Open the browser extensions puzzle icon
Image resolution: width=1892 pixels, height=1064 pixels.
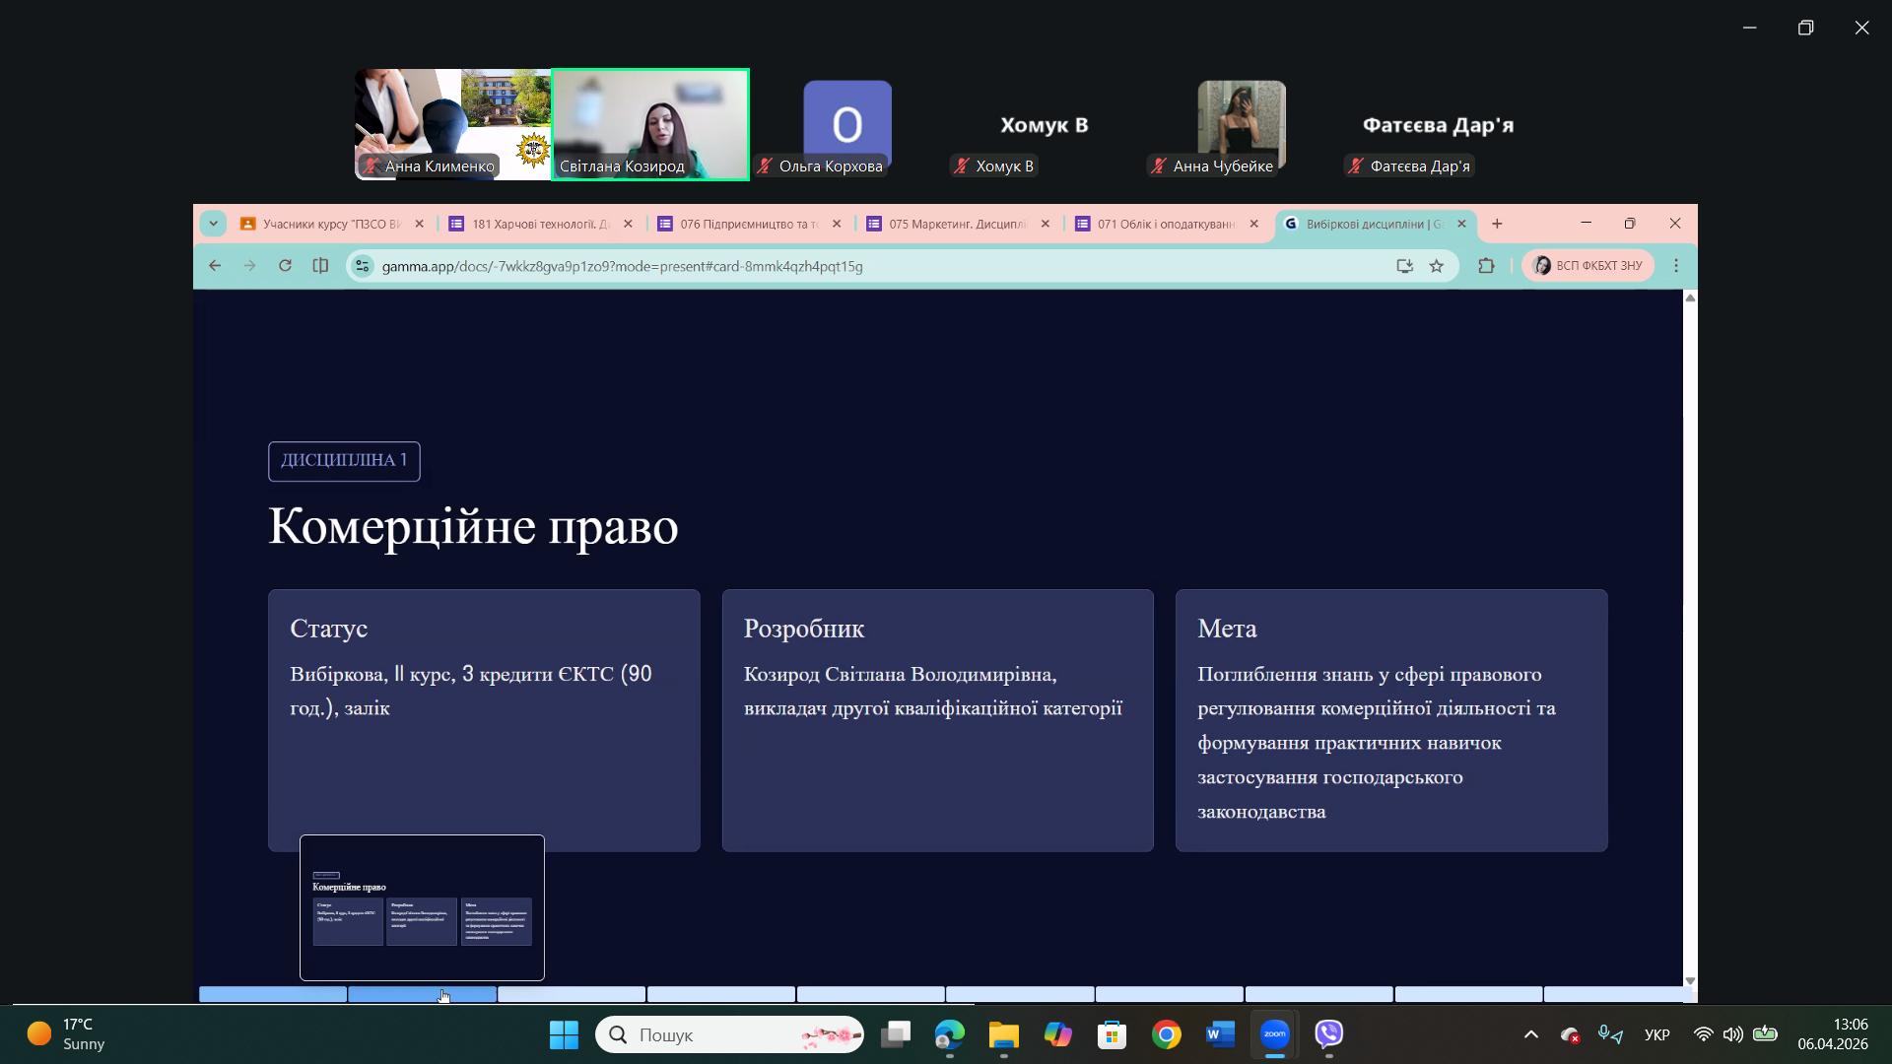(x=1486, y=266)
